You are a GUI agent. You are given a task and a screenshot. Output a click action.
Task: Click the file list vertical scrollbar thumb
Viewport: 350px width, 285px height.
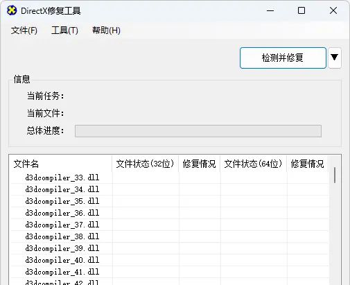pyautogui.click(x=335, y=175)
